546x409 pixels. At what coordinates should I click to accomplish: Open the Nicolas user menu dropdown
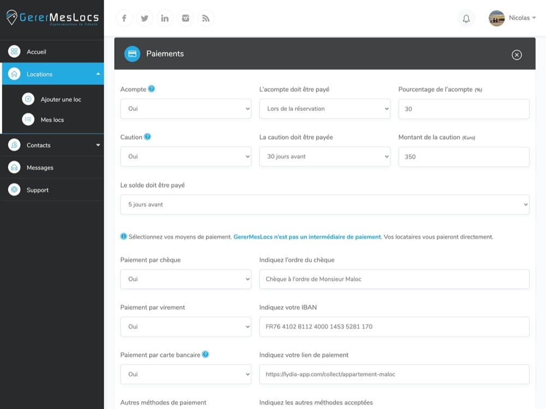523,18
